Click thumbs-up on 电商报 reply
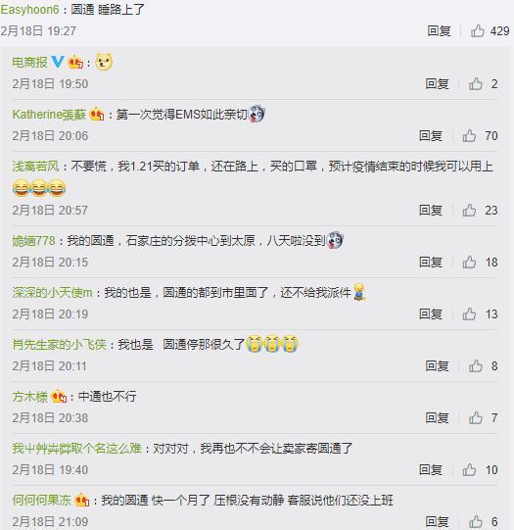 476,84
